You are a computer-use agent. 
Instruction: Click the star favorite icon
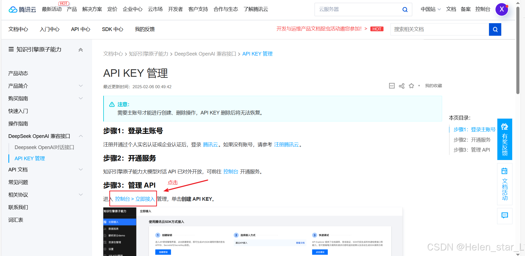[x=411, y=86]
